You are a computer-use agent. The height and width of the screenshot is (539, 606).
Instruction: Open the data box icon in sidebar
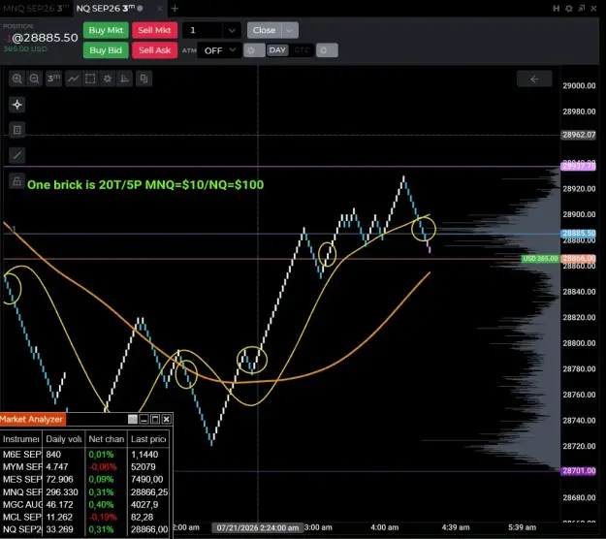point(17,130)
